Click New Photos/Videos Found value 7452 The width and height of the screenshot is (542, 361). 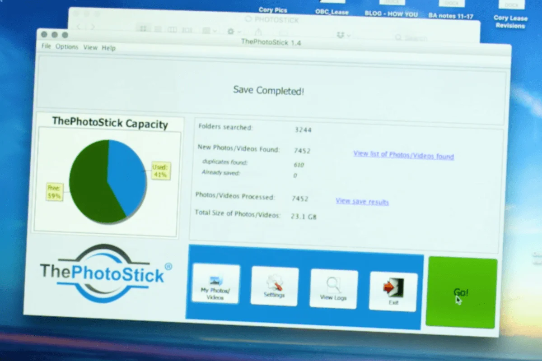tap(302, 150)
